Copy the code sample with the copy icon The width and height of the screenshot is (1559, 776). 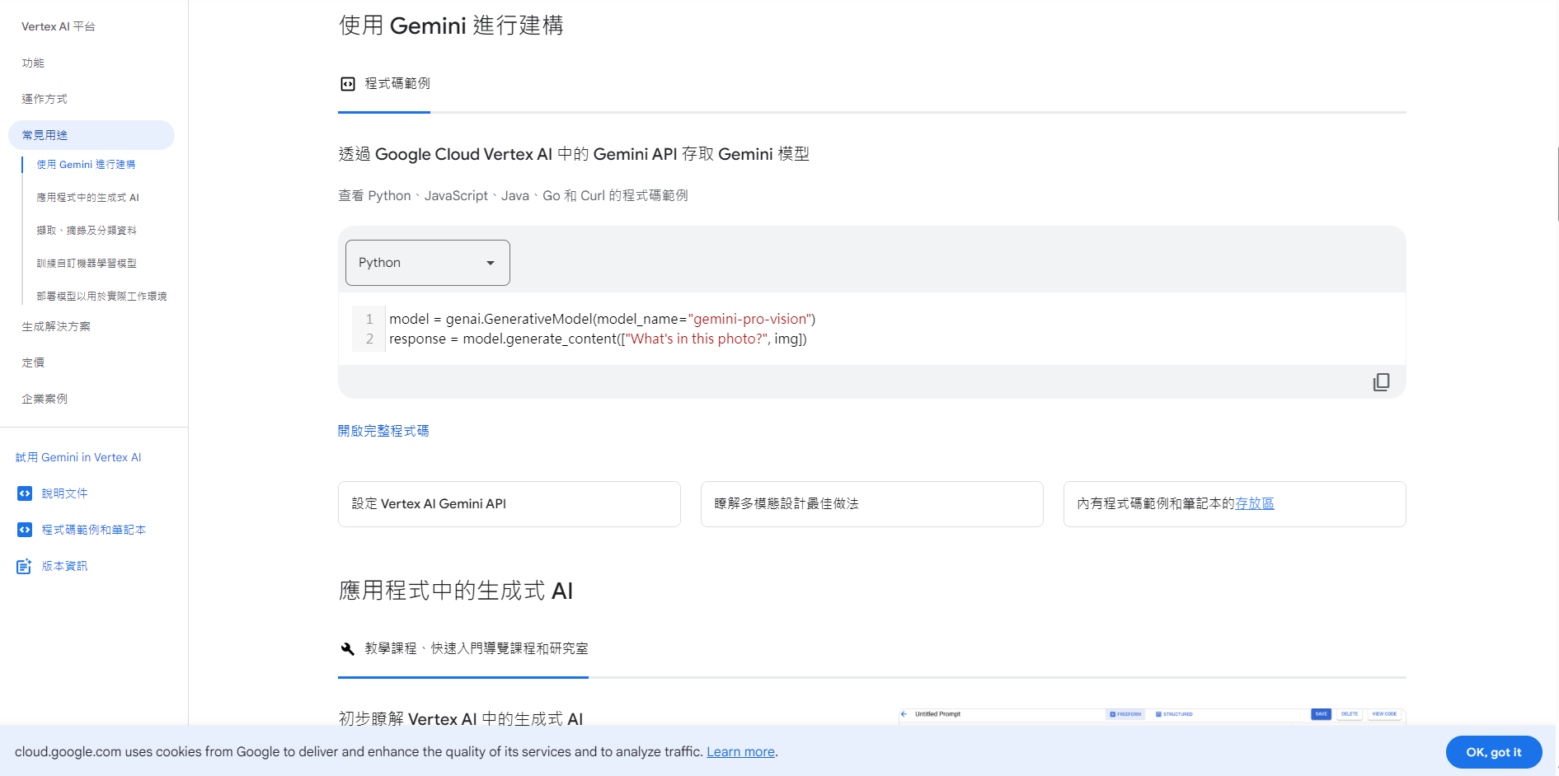(1381, 382)
